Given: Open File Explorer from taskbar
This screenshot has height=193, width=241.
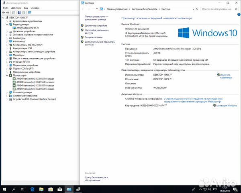Looking at the screenshot, I should (41, 189).
